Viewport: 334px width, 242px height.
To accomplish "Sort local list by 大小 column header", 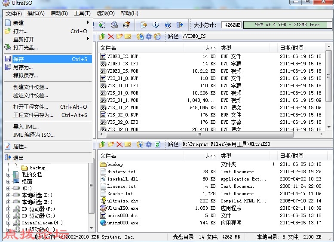I will pos(201,156).
